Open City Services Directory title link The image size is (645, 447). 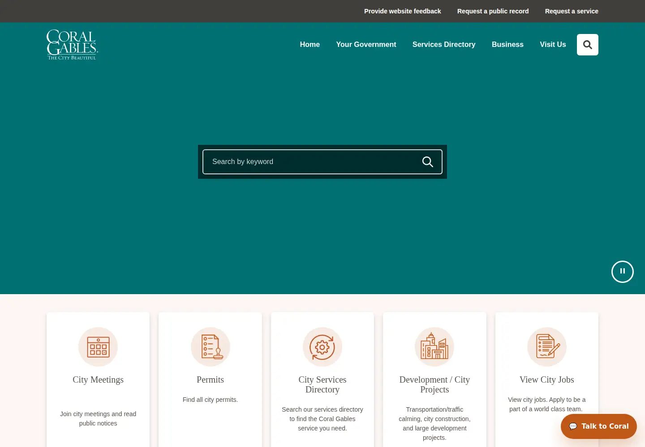(x=322, y=384)
